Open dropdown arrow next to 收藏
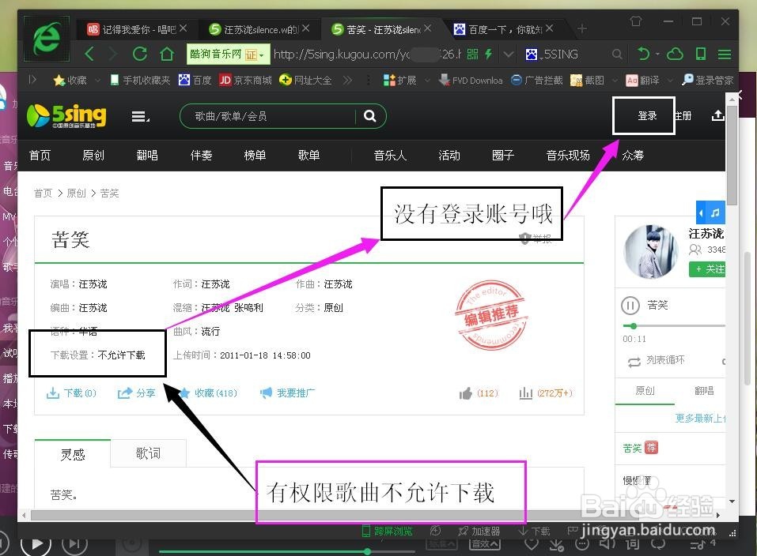757x556 pixels. click(x=97, y=81)
